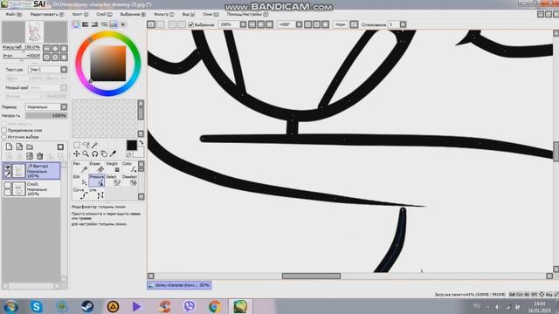Select the Слой1 layer
The width and height of the screenshot is (559, 314).
[31, 188]
